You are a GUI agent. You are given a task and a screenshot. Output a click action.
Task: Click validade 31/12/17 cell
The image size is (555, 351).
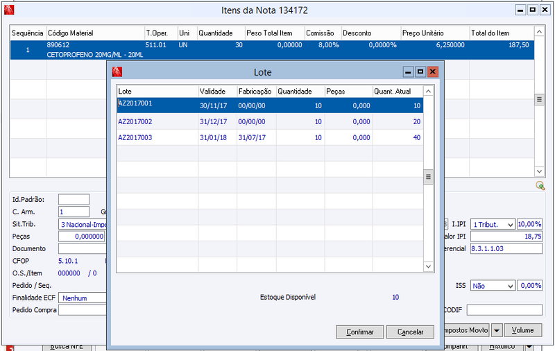tap(213, 121)
